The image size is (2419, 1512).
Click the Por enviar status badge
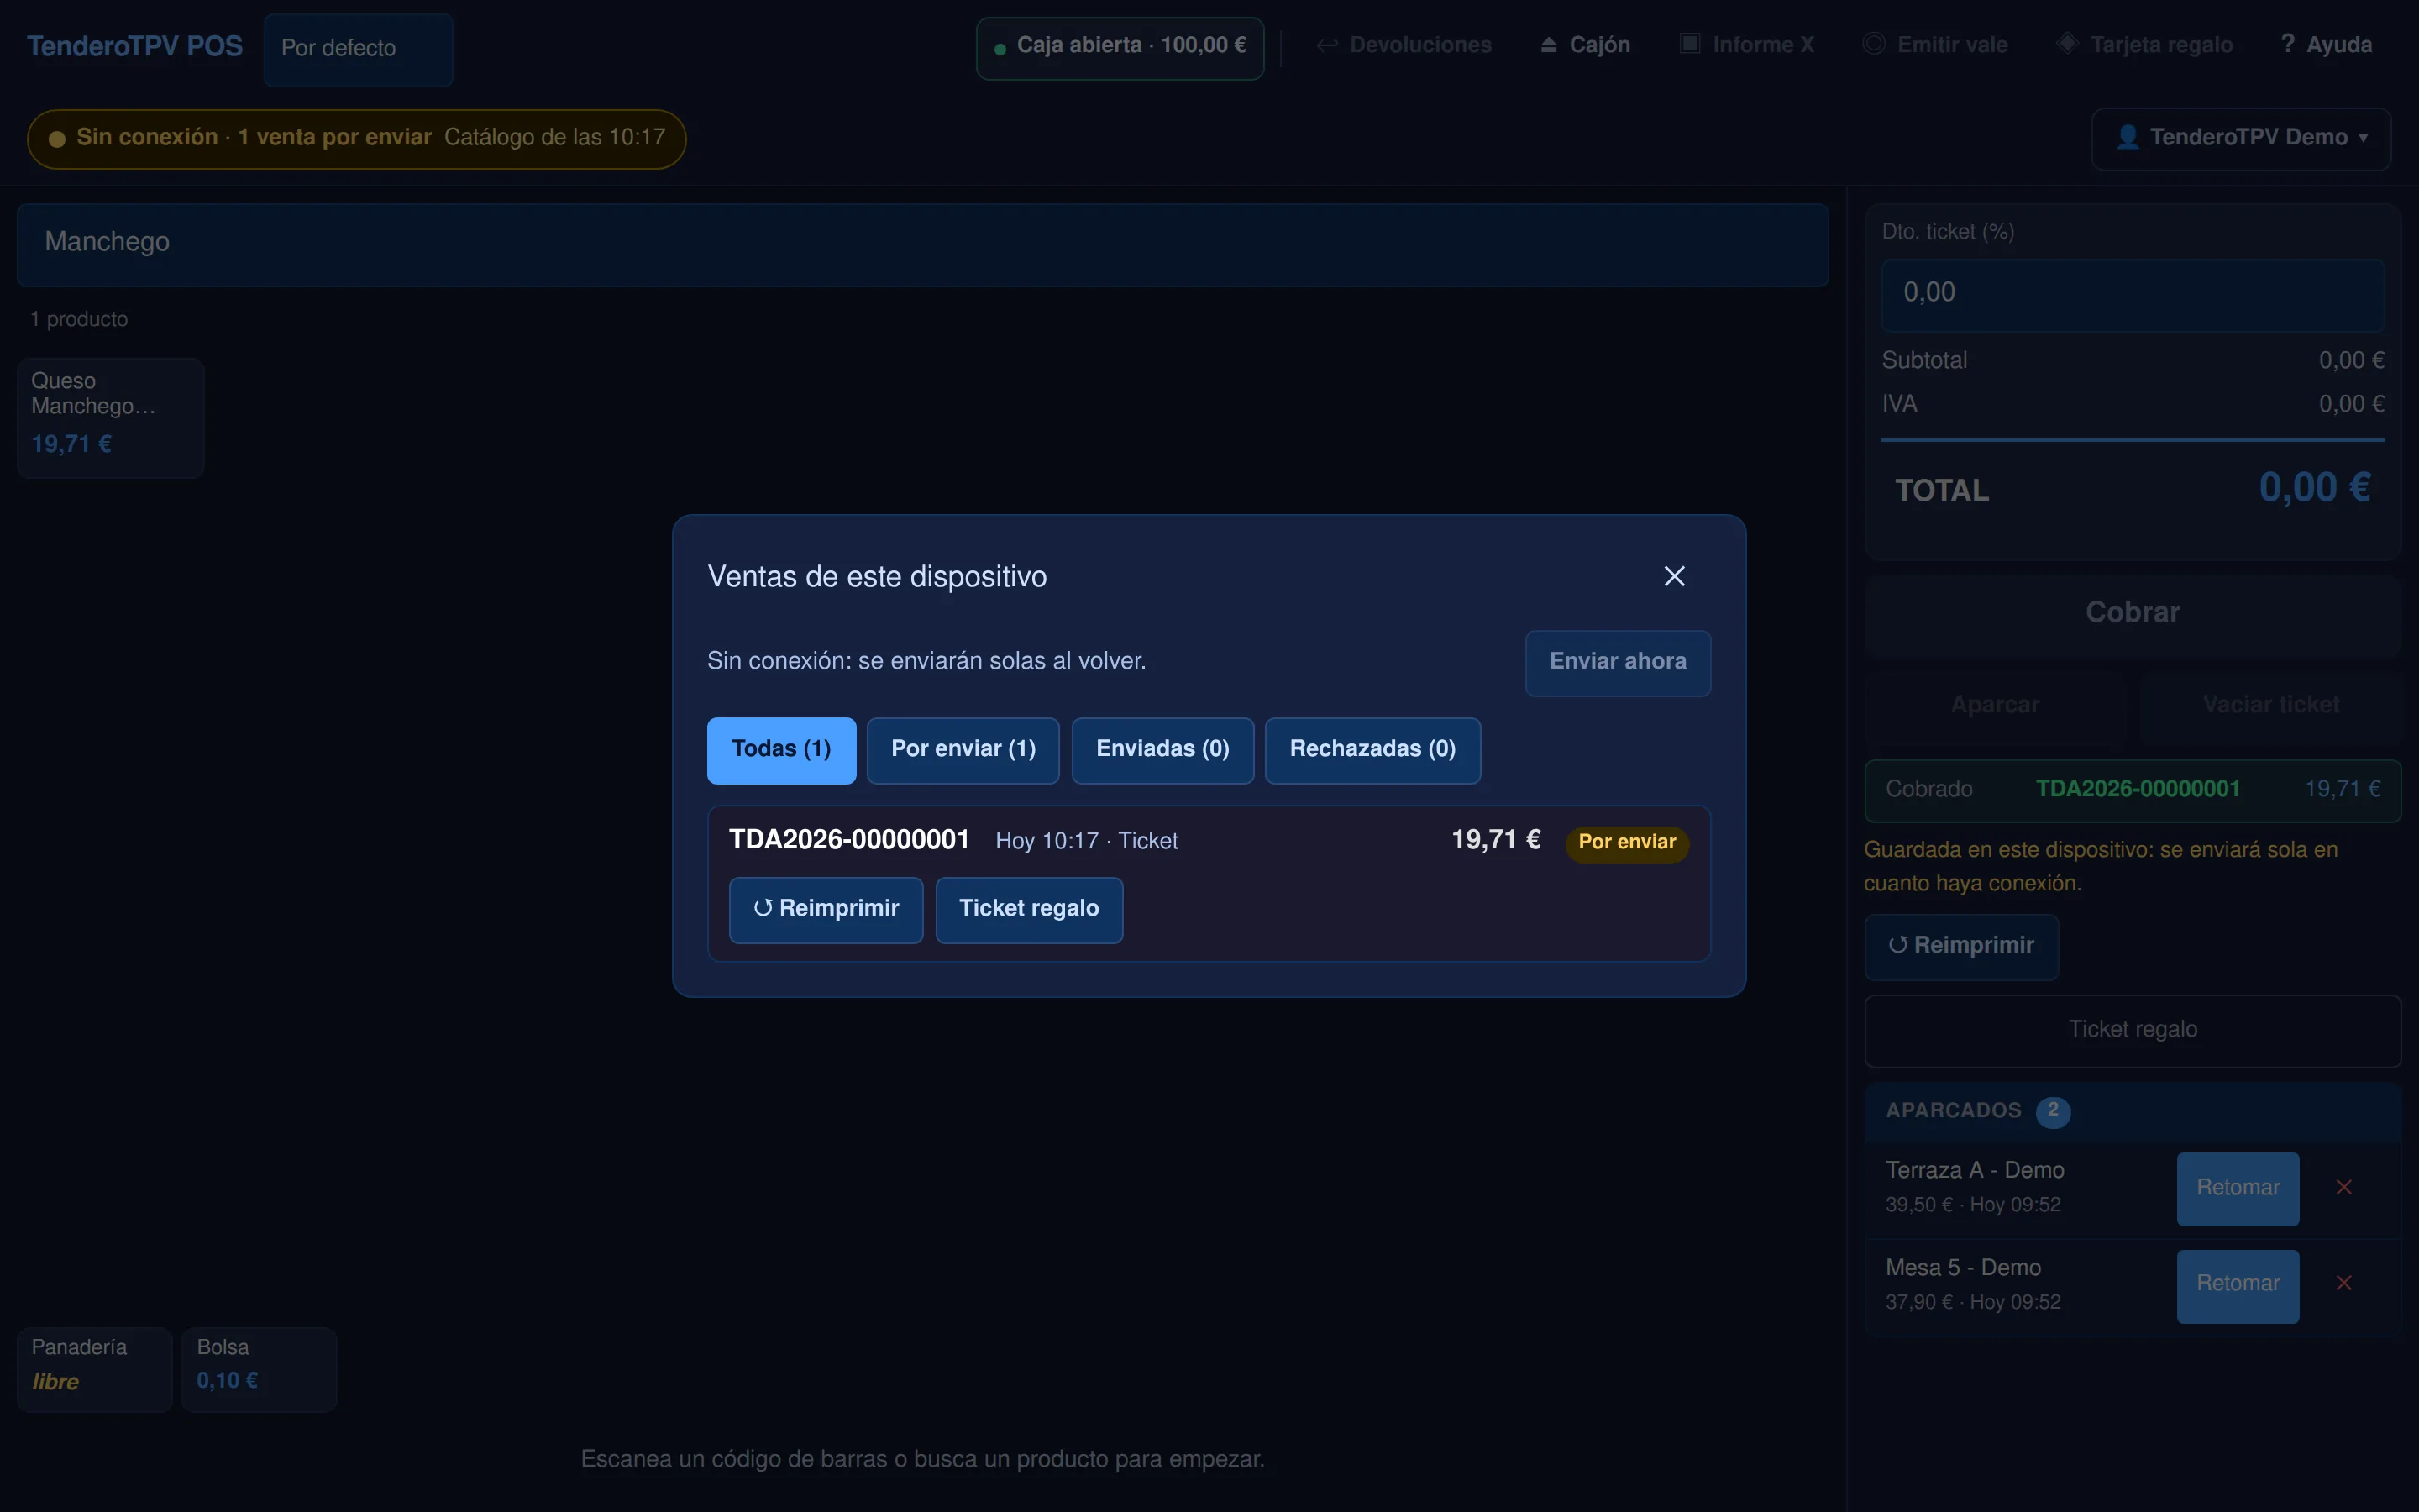pos(1626,843)
